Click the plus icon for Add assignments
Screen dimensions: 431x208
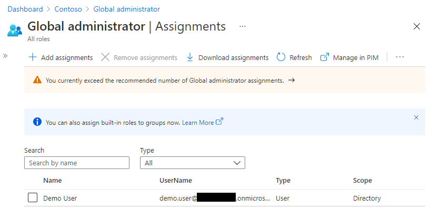(x=33, y=57)
